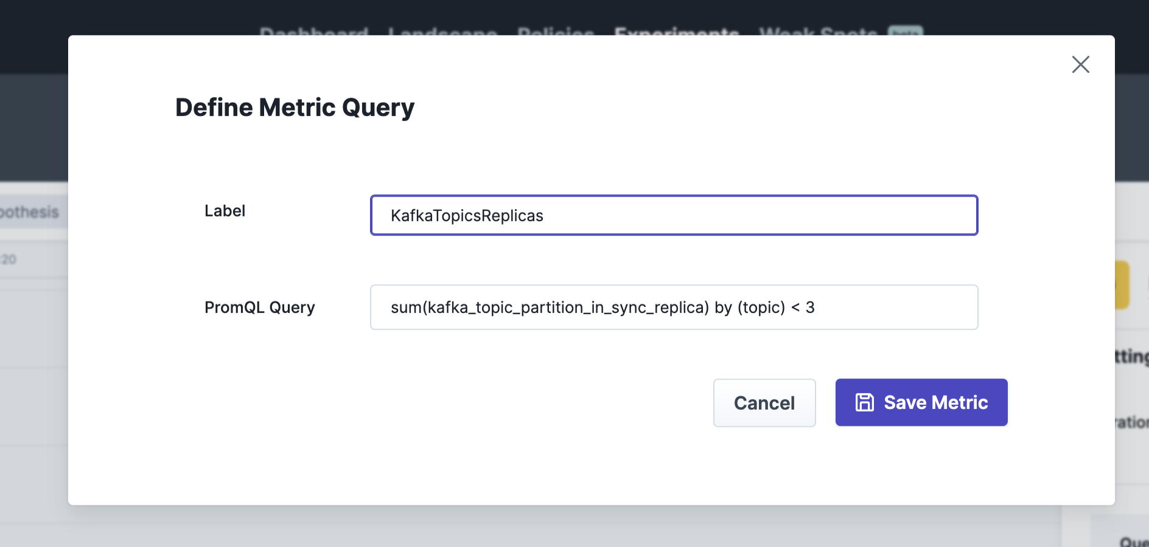Viewport: 1149px width, 547px height.
Task: Click the floppy disk icon on Save Metric
Action: tap(864, 402)
